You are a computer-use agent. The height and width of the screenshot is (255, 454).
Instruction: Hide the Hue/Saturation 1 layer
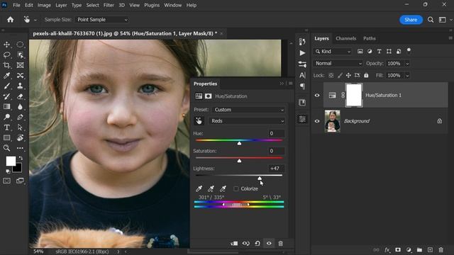tap(317, 95)
